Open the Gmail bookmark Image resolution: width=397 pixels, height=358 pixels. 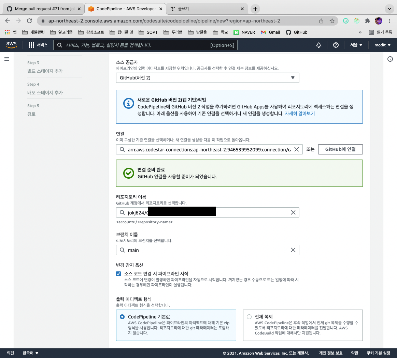click(270, 32)
